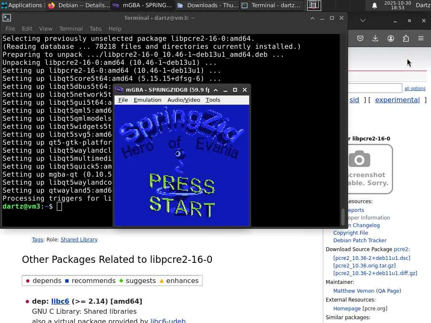Click the dartz@vm3 terminal prompt line
431x323 pixels.
click(x=32, y=207)
